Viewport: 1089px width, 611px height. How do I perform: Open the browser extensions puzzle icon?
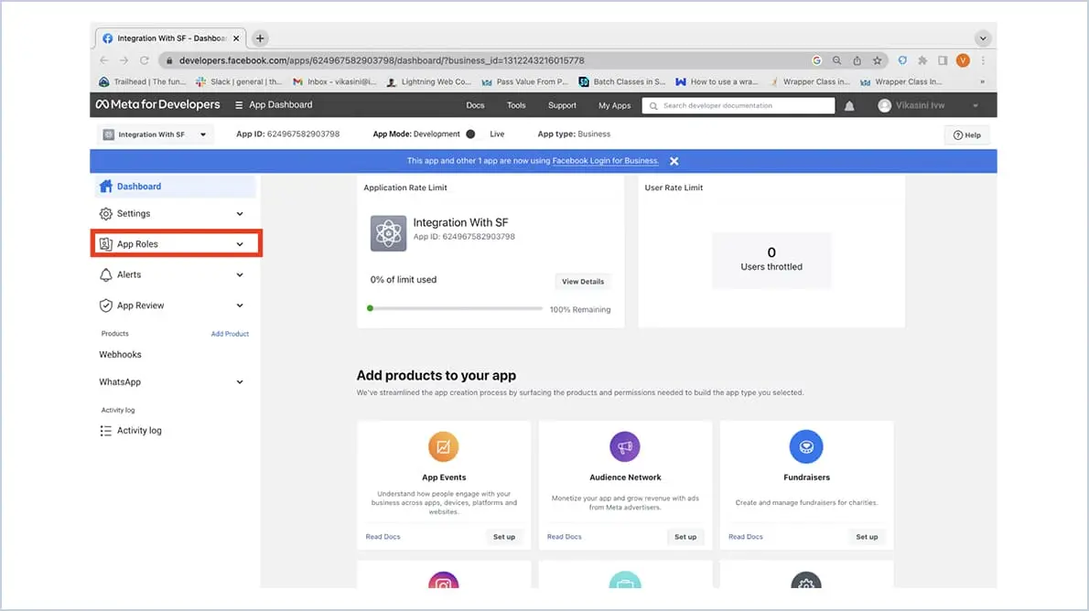(922, 60)
